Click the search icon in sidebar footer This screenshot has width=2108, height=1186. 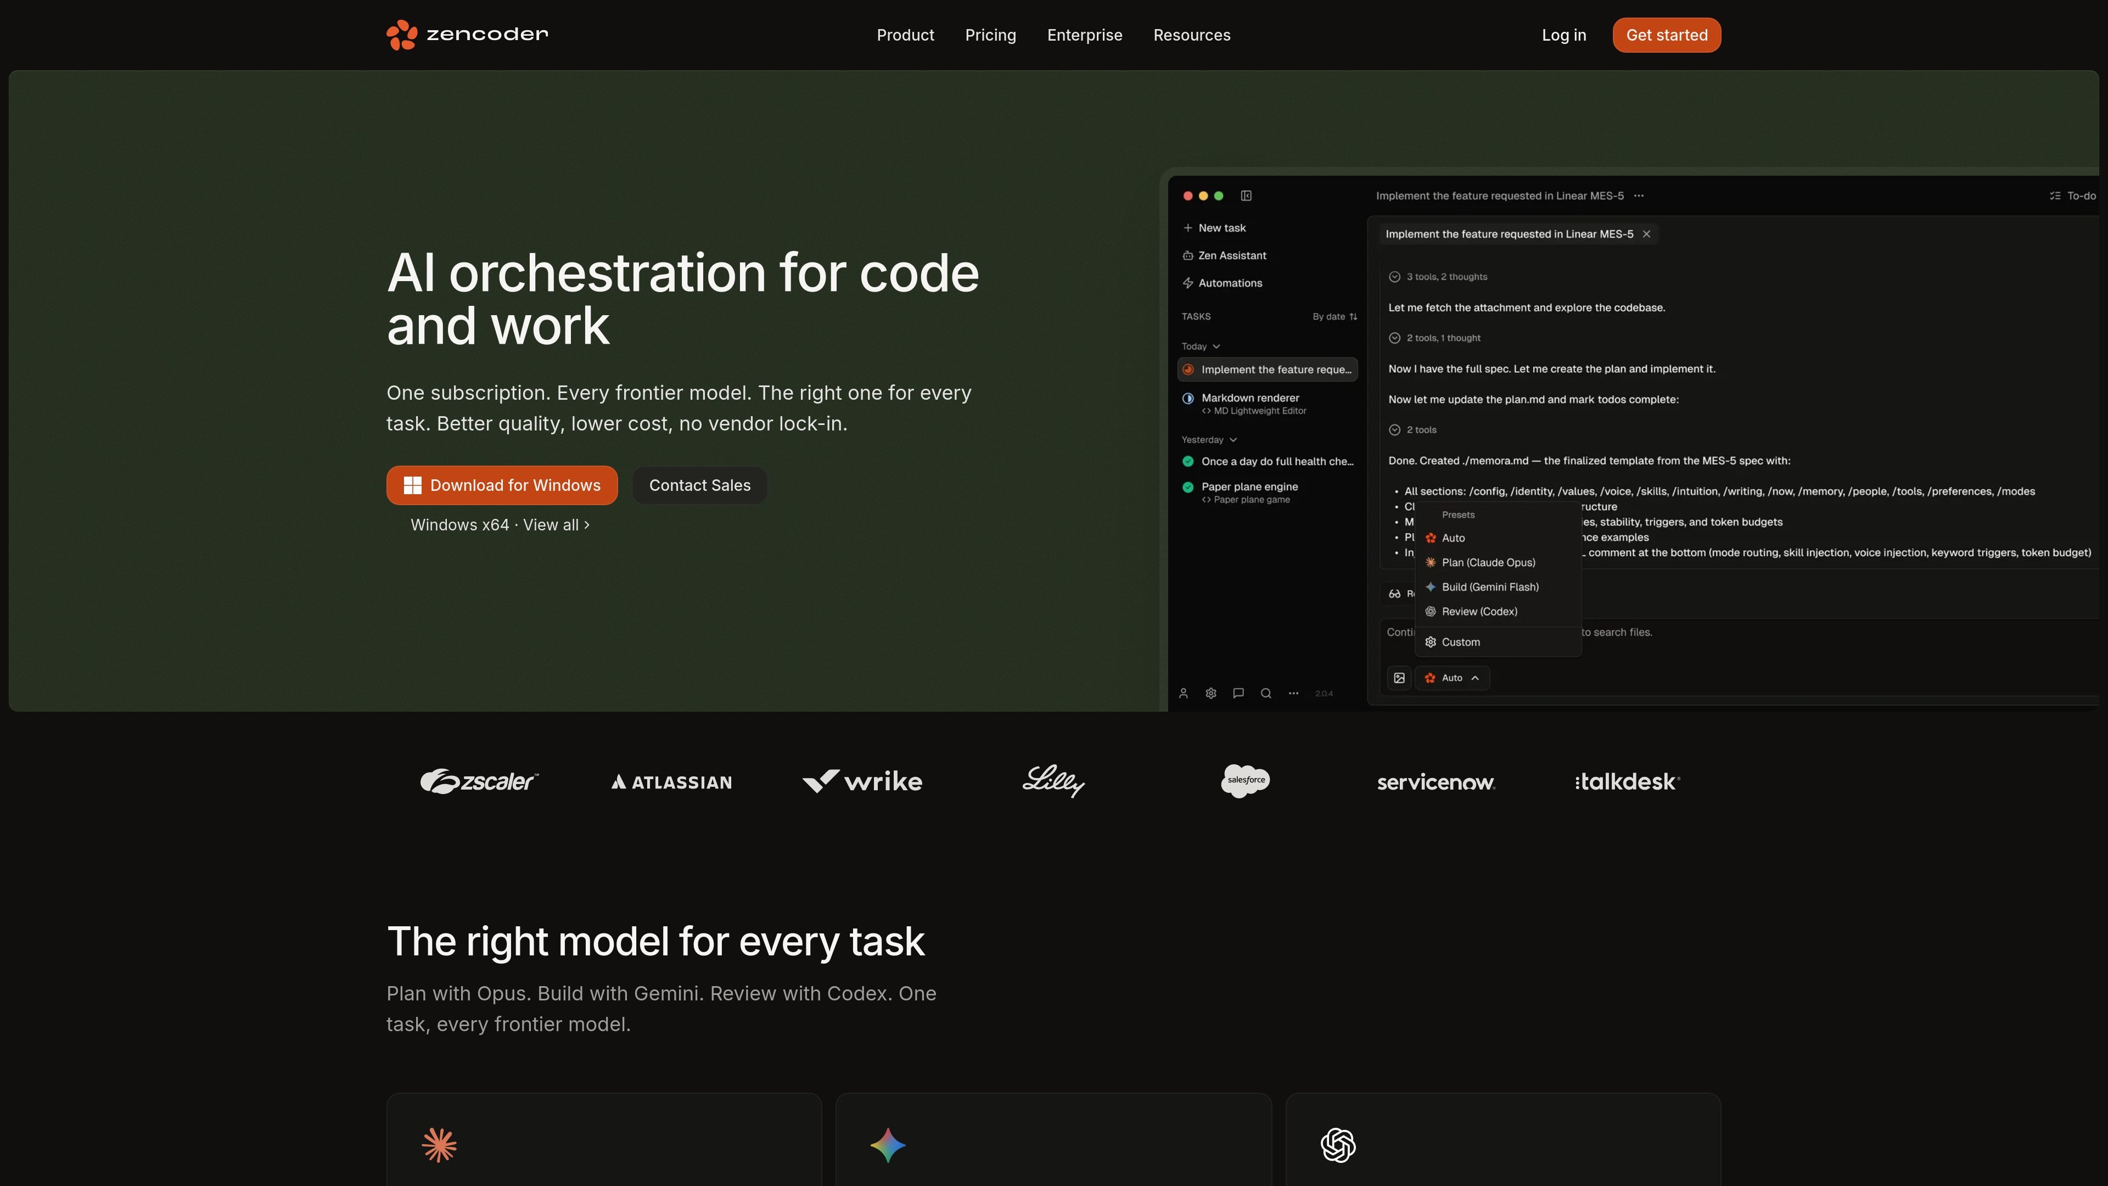(1266, 693)
